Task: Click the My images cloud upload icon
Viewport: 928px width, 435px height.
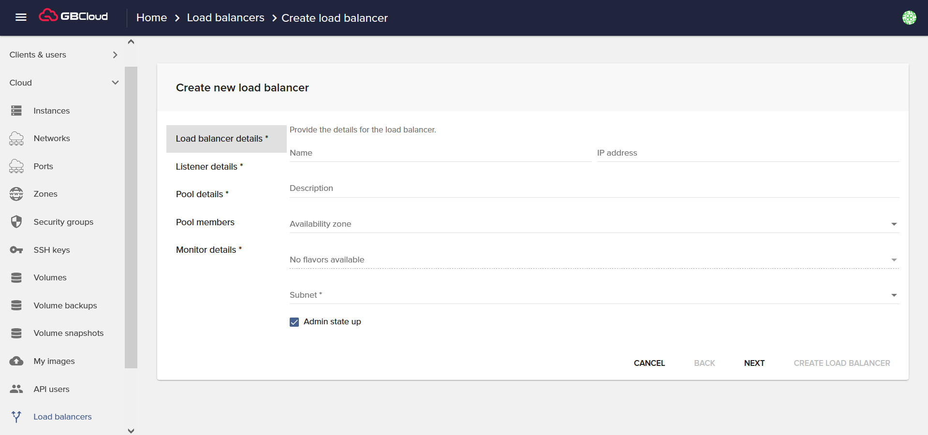Action: click(x=16, y=361)
